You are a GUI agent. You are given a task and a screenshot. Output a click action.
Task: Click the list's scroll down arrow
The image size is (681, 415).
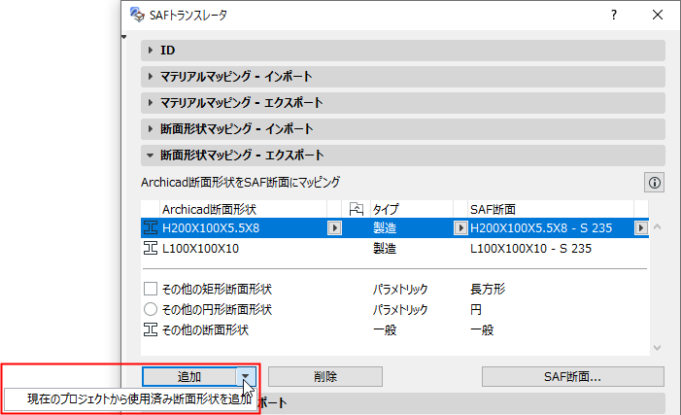tap(657, 347)
